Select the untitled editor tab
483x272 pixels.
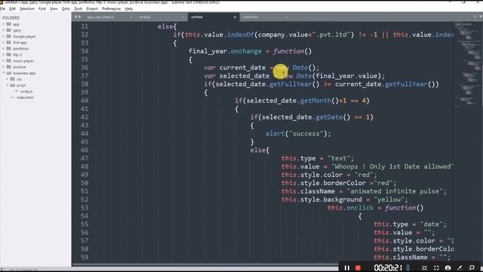[213, 17]
